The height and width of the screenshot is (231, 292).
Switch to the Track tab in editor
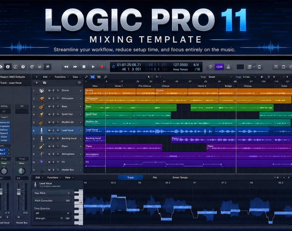pos(131,178)
